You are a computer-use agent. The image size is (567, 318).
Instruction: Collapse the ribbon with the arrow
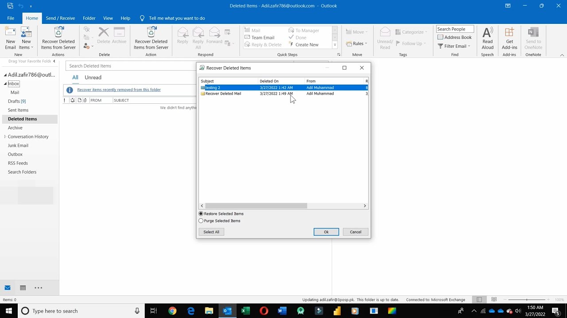pos(562,55)
